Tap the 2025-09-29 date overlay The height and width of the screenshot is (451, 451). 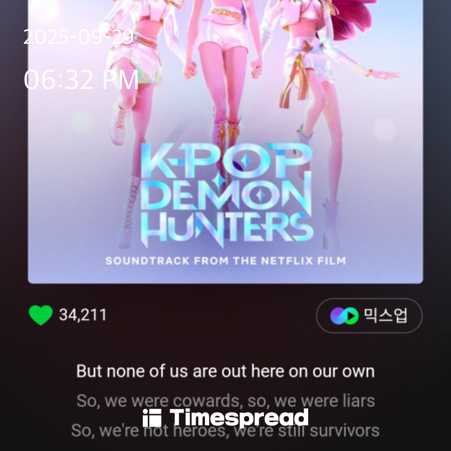click(78, 37)
